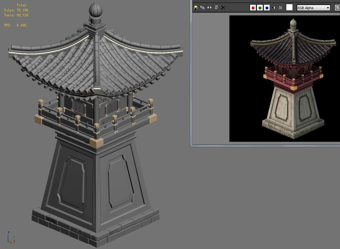This screenshot has height=249, width=340.
Task: Toggle the red channel display
Action: [x=253, y=8]
